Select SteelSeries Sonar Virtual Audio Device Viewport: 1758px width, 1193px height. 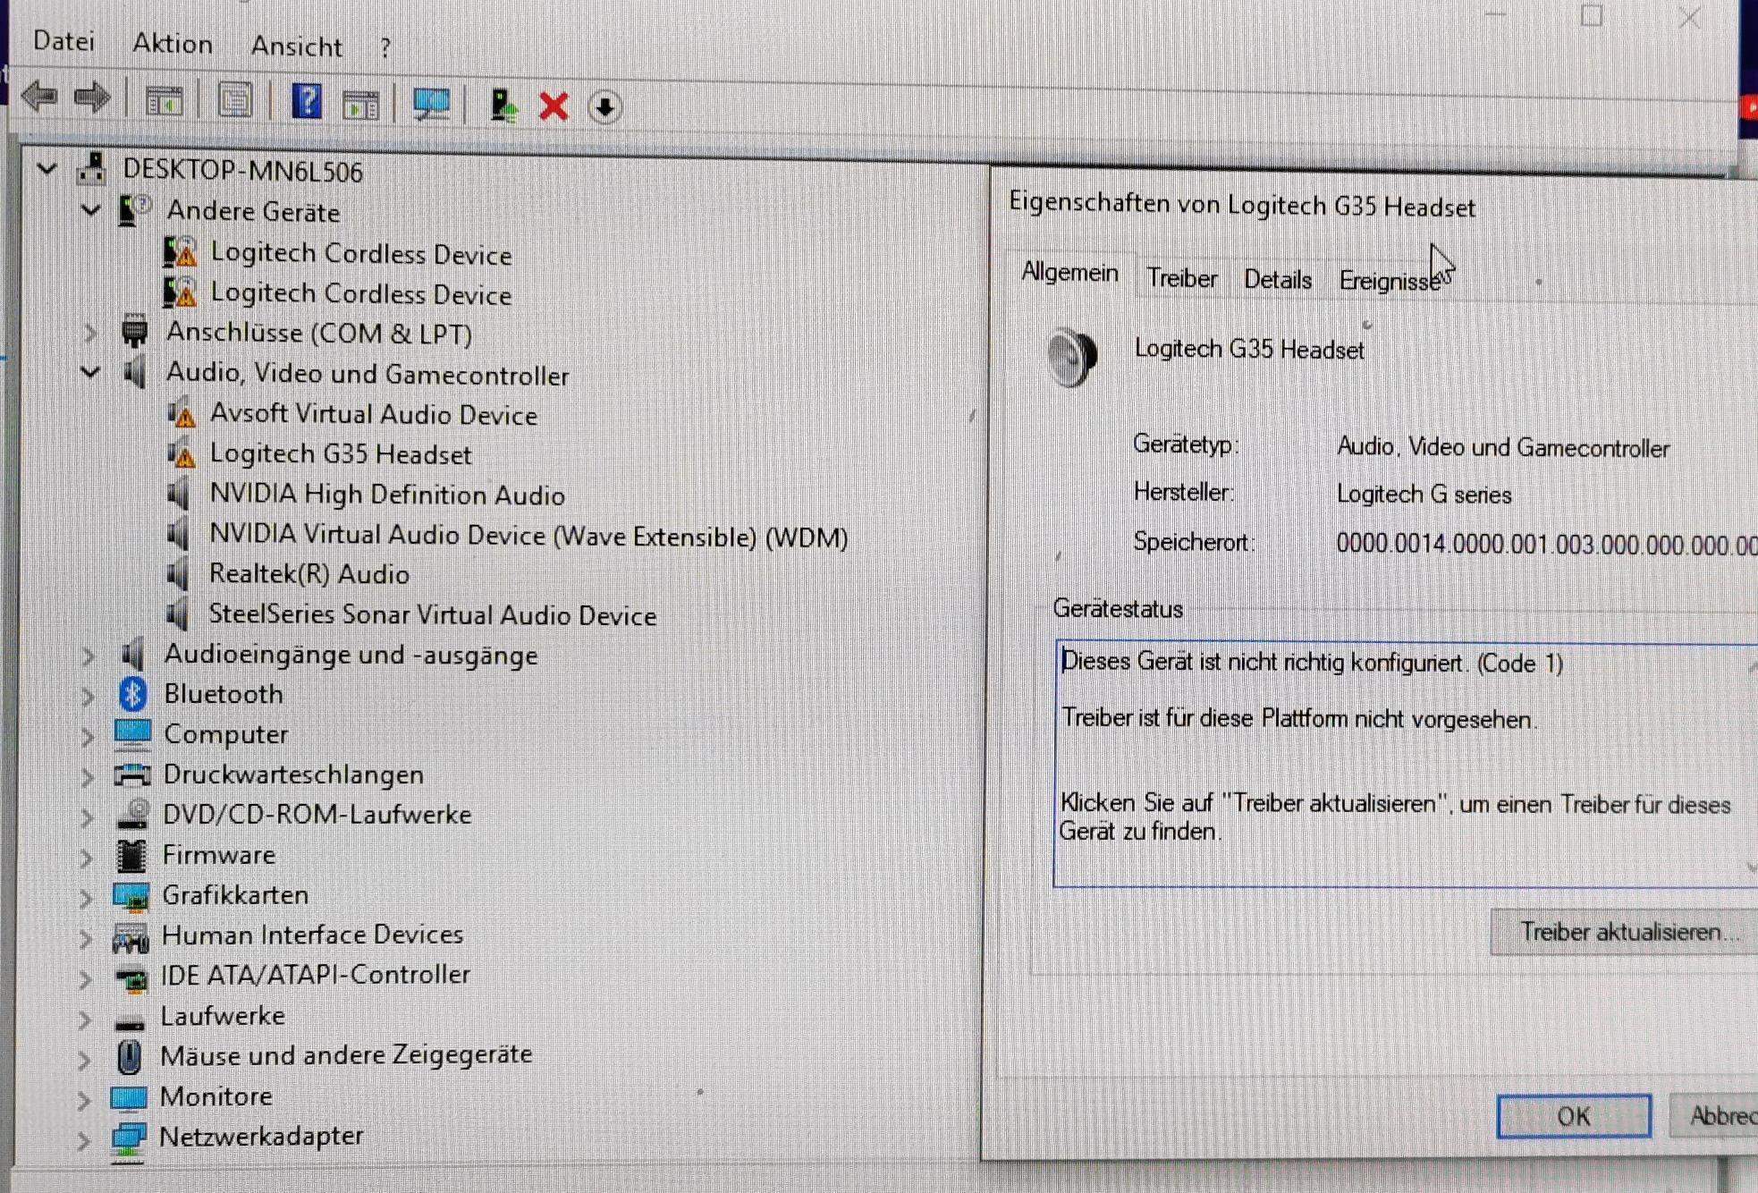click(433, 615)
